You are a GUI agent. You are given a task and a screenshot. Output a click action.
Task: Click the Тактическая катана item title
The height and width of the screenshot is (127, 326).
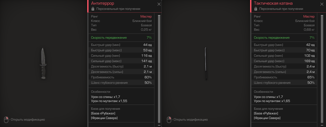(273, 3)
